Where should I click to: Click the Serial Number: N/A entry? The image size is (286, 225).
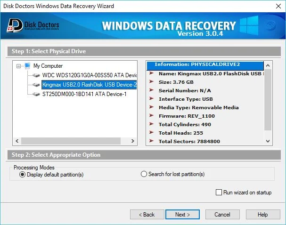coord(185,90)
